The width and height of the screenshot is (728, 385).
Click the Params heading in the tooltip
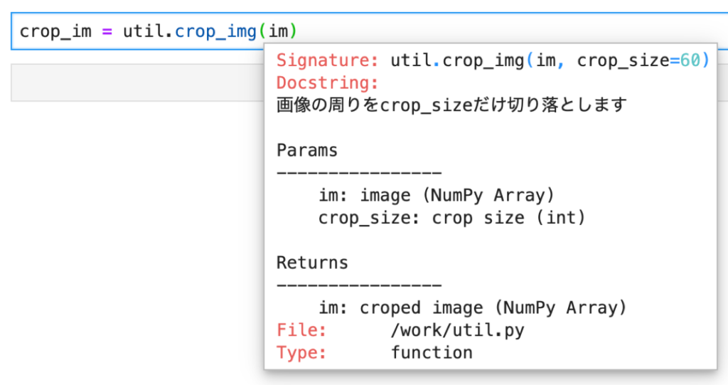pos(307,150)
